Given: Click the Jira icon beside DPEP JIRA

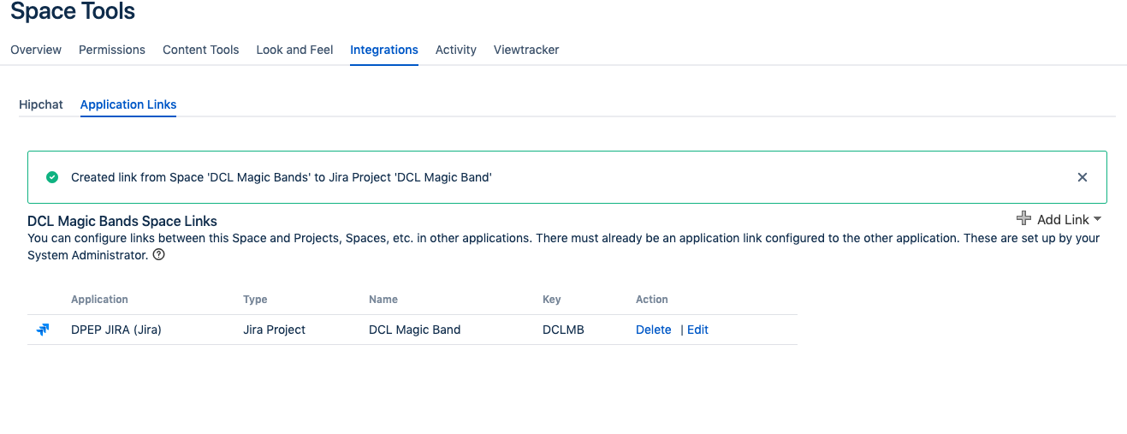Looking at the screenshot, I should 43,330.
